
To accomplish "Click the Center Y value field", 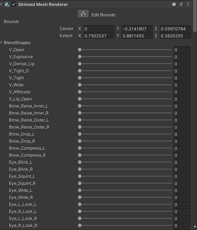I will point(137,29).
